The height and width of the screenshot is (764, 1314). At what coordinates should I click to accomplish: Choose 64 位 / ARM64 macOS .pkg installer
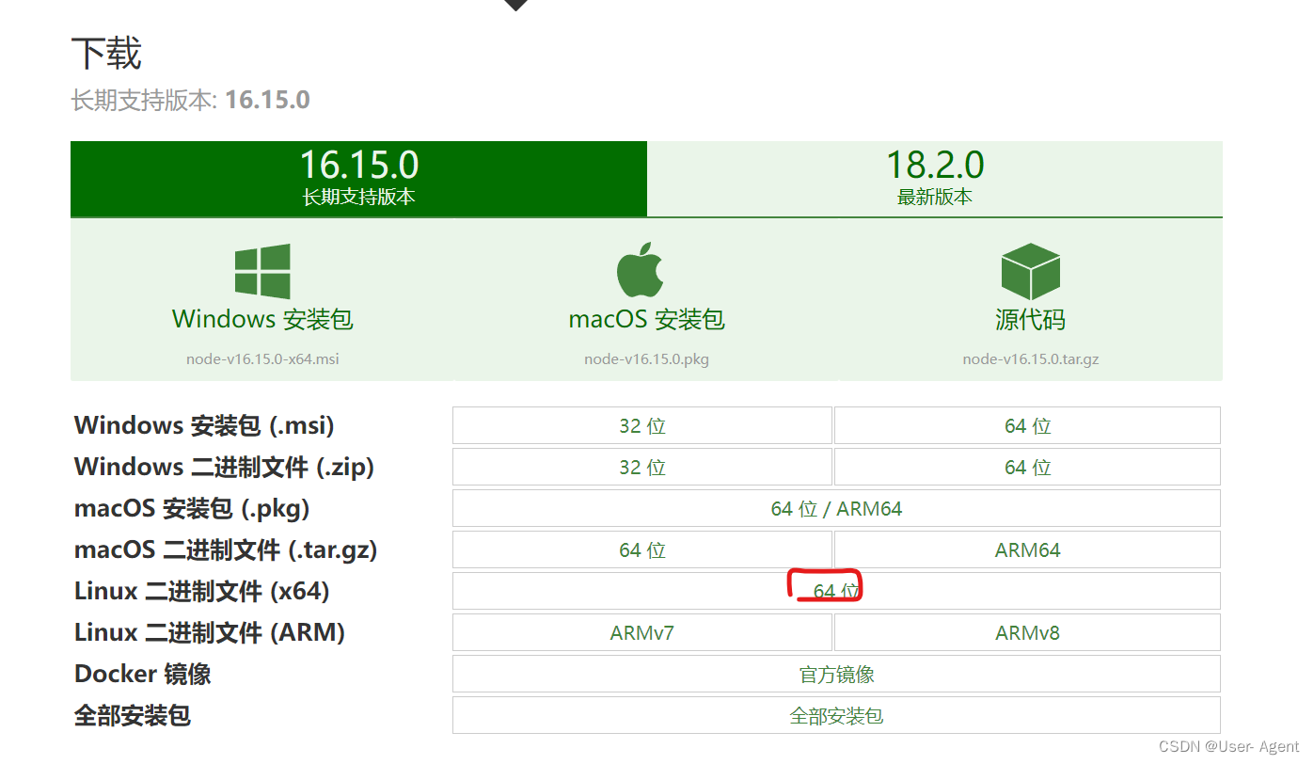click(x=836, y=508)
